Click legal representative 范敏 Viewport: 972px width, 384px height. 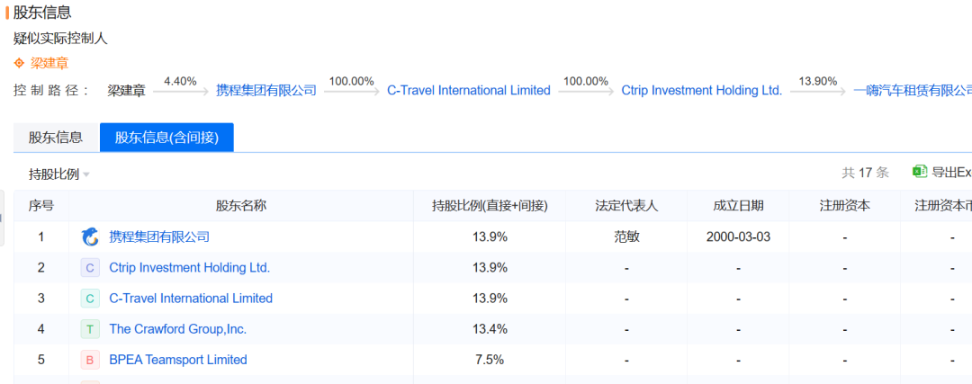tap(626, 237)
